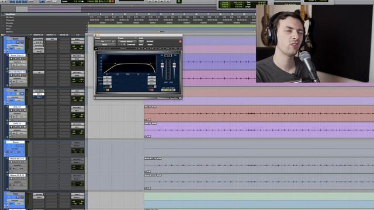Select the Min:Secs ruler name
Viewport: 374px width, 210px height.
[x=10, y=17]
